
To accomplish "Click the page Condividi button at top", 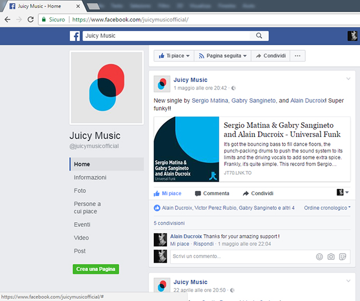I will pyautogui.click(x=271, y=56).
